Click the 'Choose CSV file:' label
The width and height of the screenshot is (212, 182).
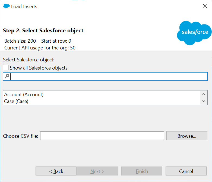point(21,136)
